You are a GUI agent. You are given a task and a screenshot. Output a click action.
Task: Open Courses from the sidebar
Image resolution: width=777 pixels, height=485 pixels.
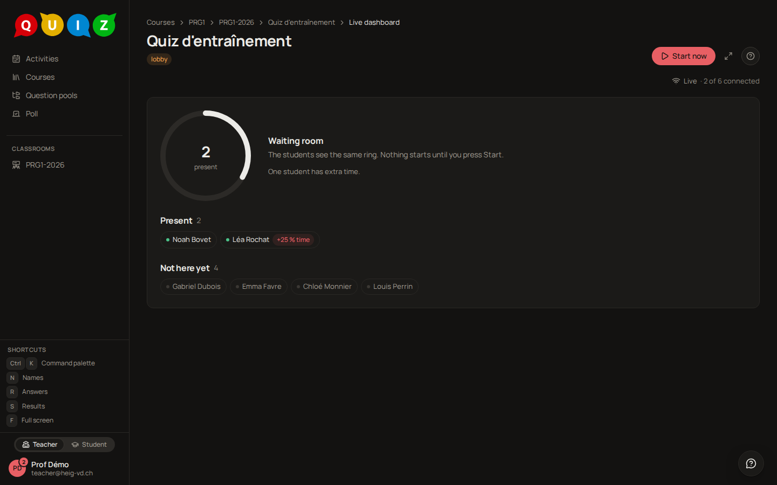point(64,77)
